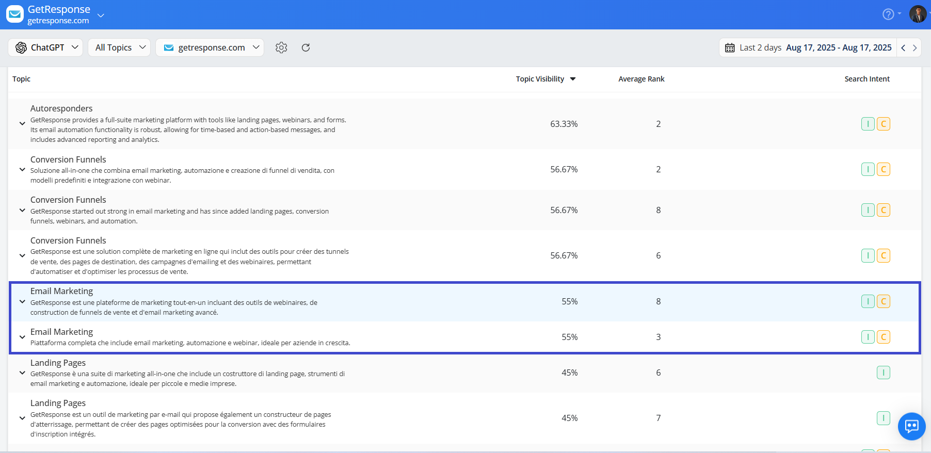
Task: Go to the previous date range
Action: coord(903,47)
